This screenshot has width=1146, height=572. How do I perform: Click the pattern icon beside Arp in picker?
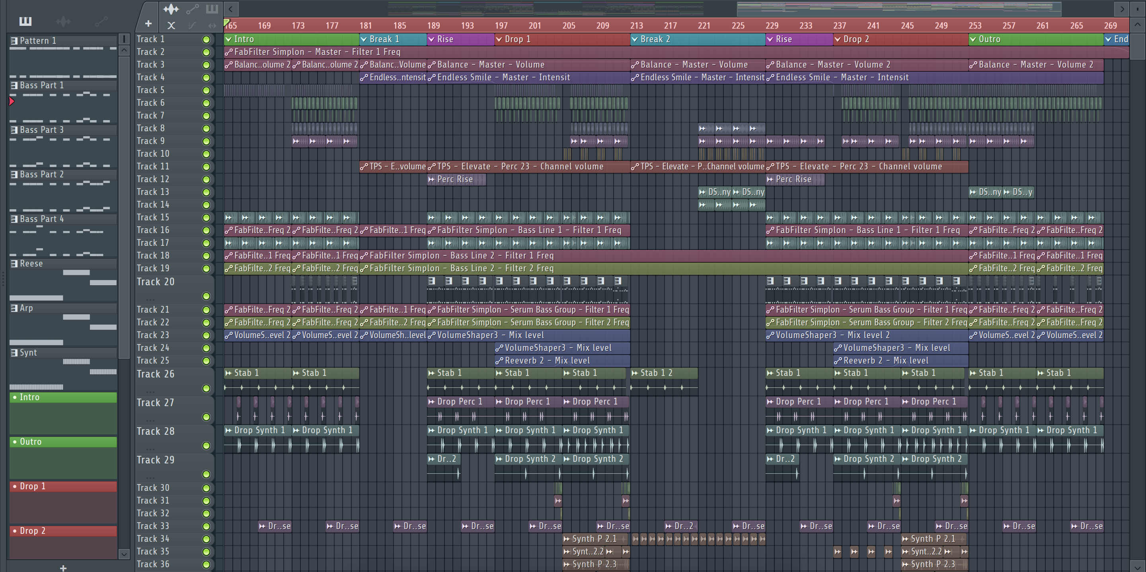pos(14,308)
